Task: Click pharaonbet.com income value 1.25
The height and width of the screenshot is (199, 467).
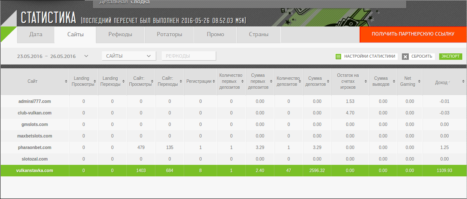Action: (444, 147)
